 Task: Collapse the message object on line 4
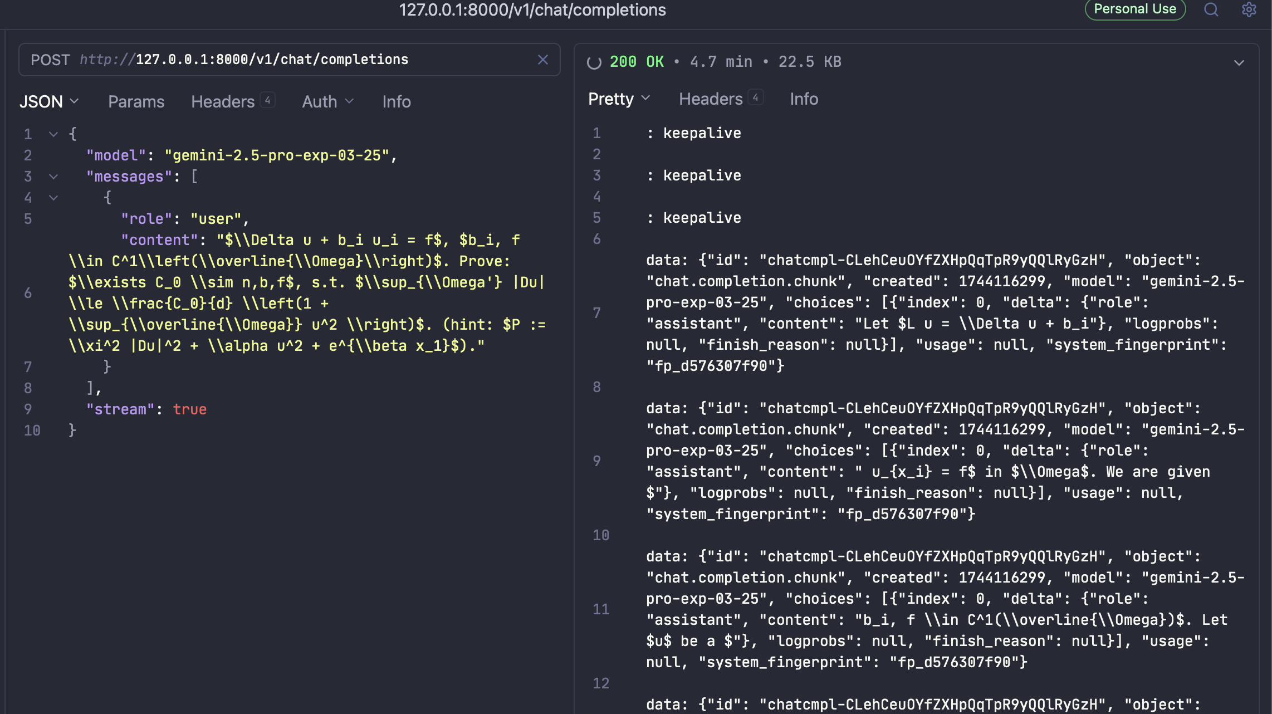53,198
